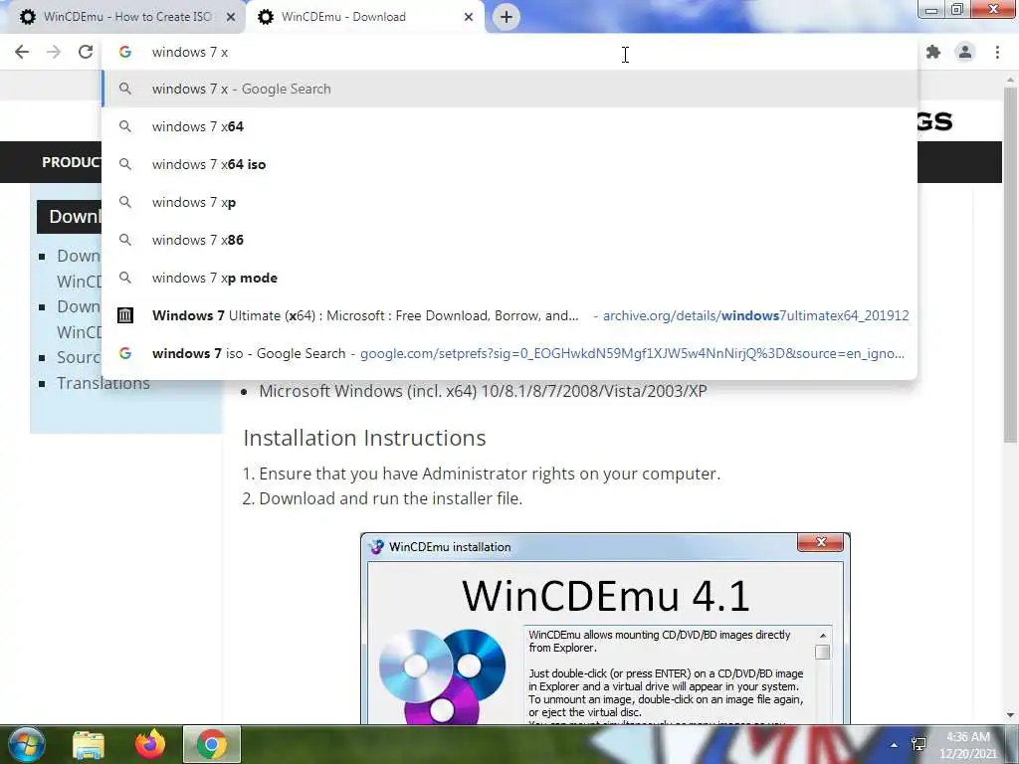Click the taskbar clock showing 4:36 AM
This screenshot has height=764, width=1019.
[968, 745]
